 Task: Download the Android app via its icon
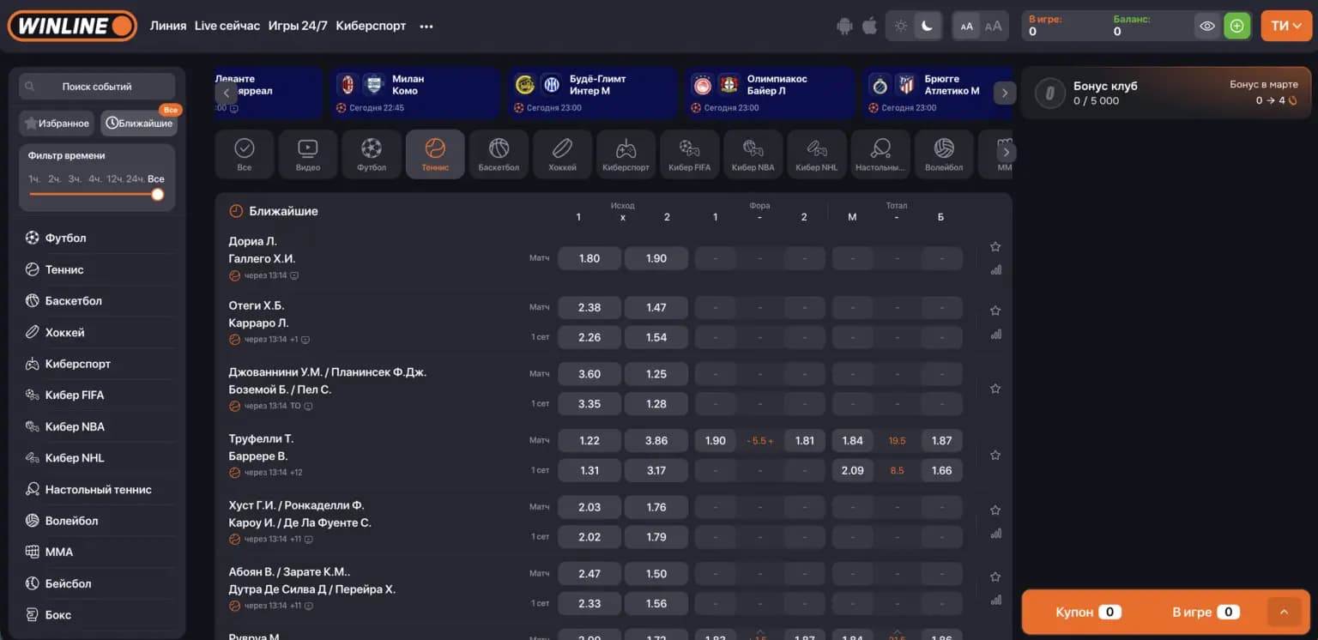click(845, 26)
